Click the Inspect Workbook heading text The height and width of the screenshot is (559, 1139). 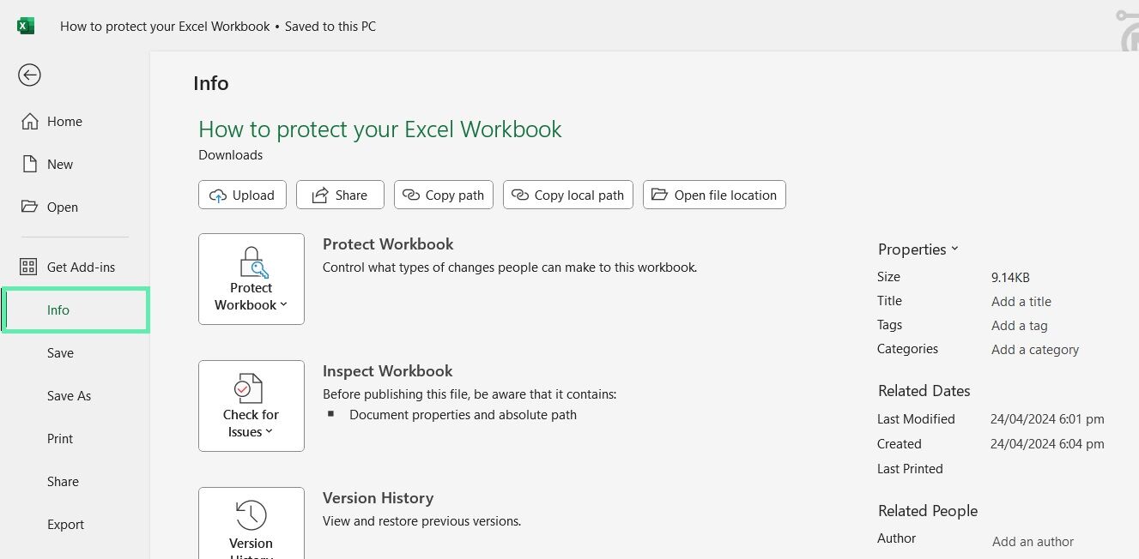click(387, 370)
